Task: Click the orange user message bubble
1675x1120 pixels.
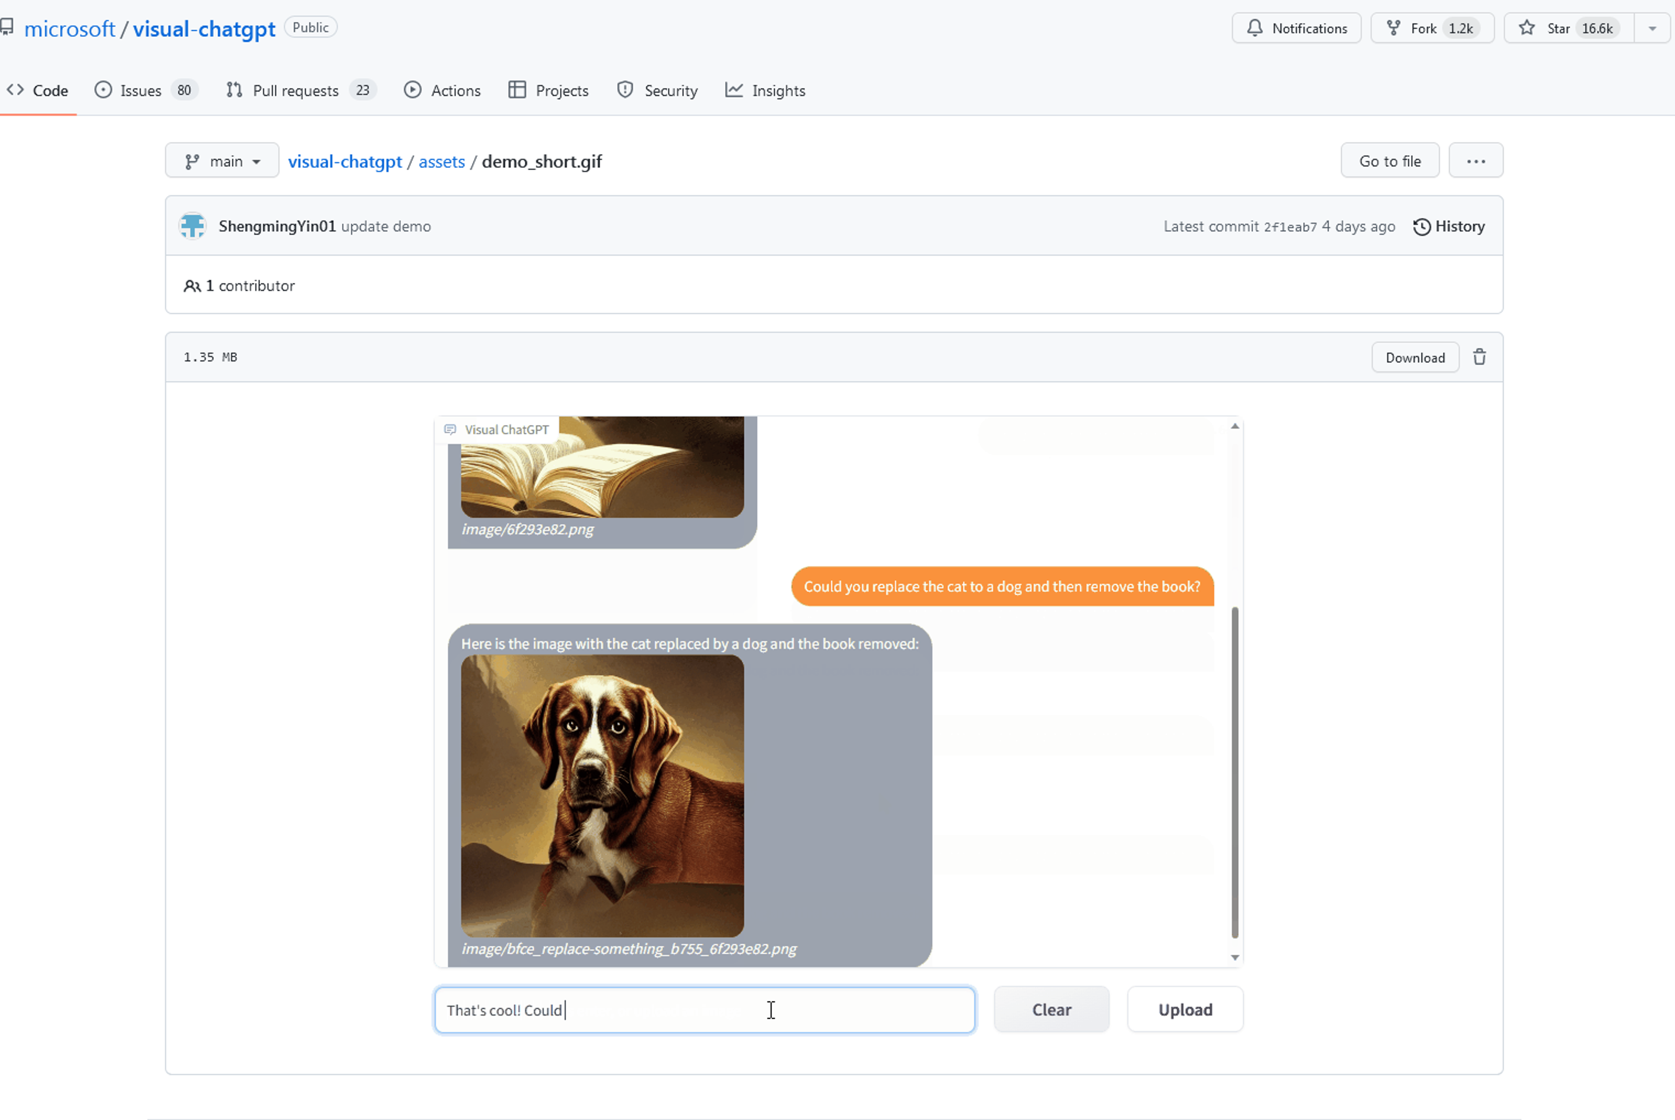Action: click(1002, 586)
